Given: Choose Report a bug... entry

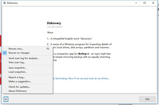Looking at the screenshot, I should 27,77.
